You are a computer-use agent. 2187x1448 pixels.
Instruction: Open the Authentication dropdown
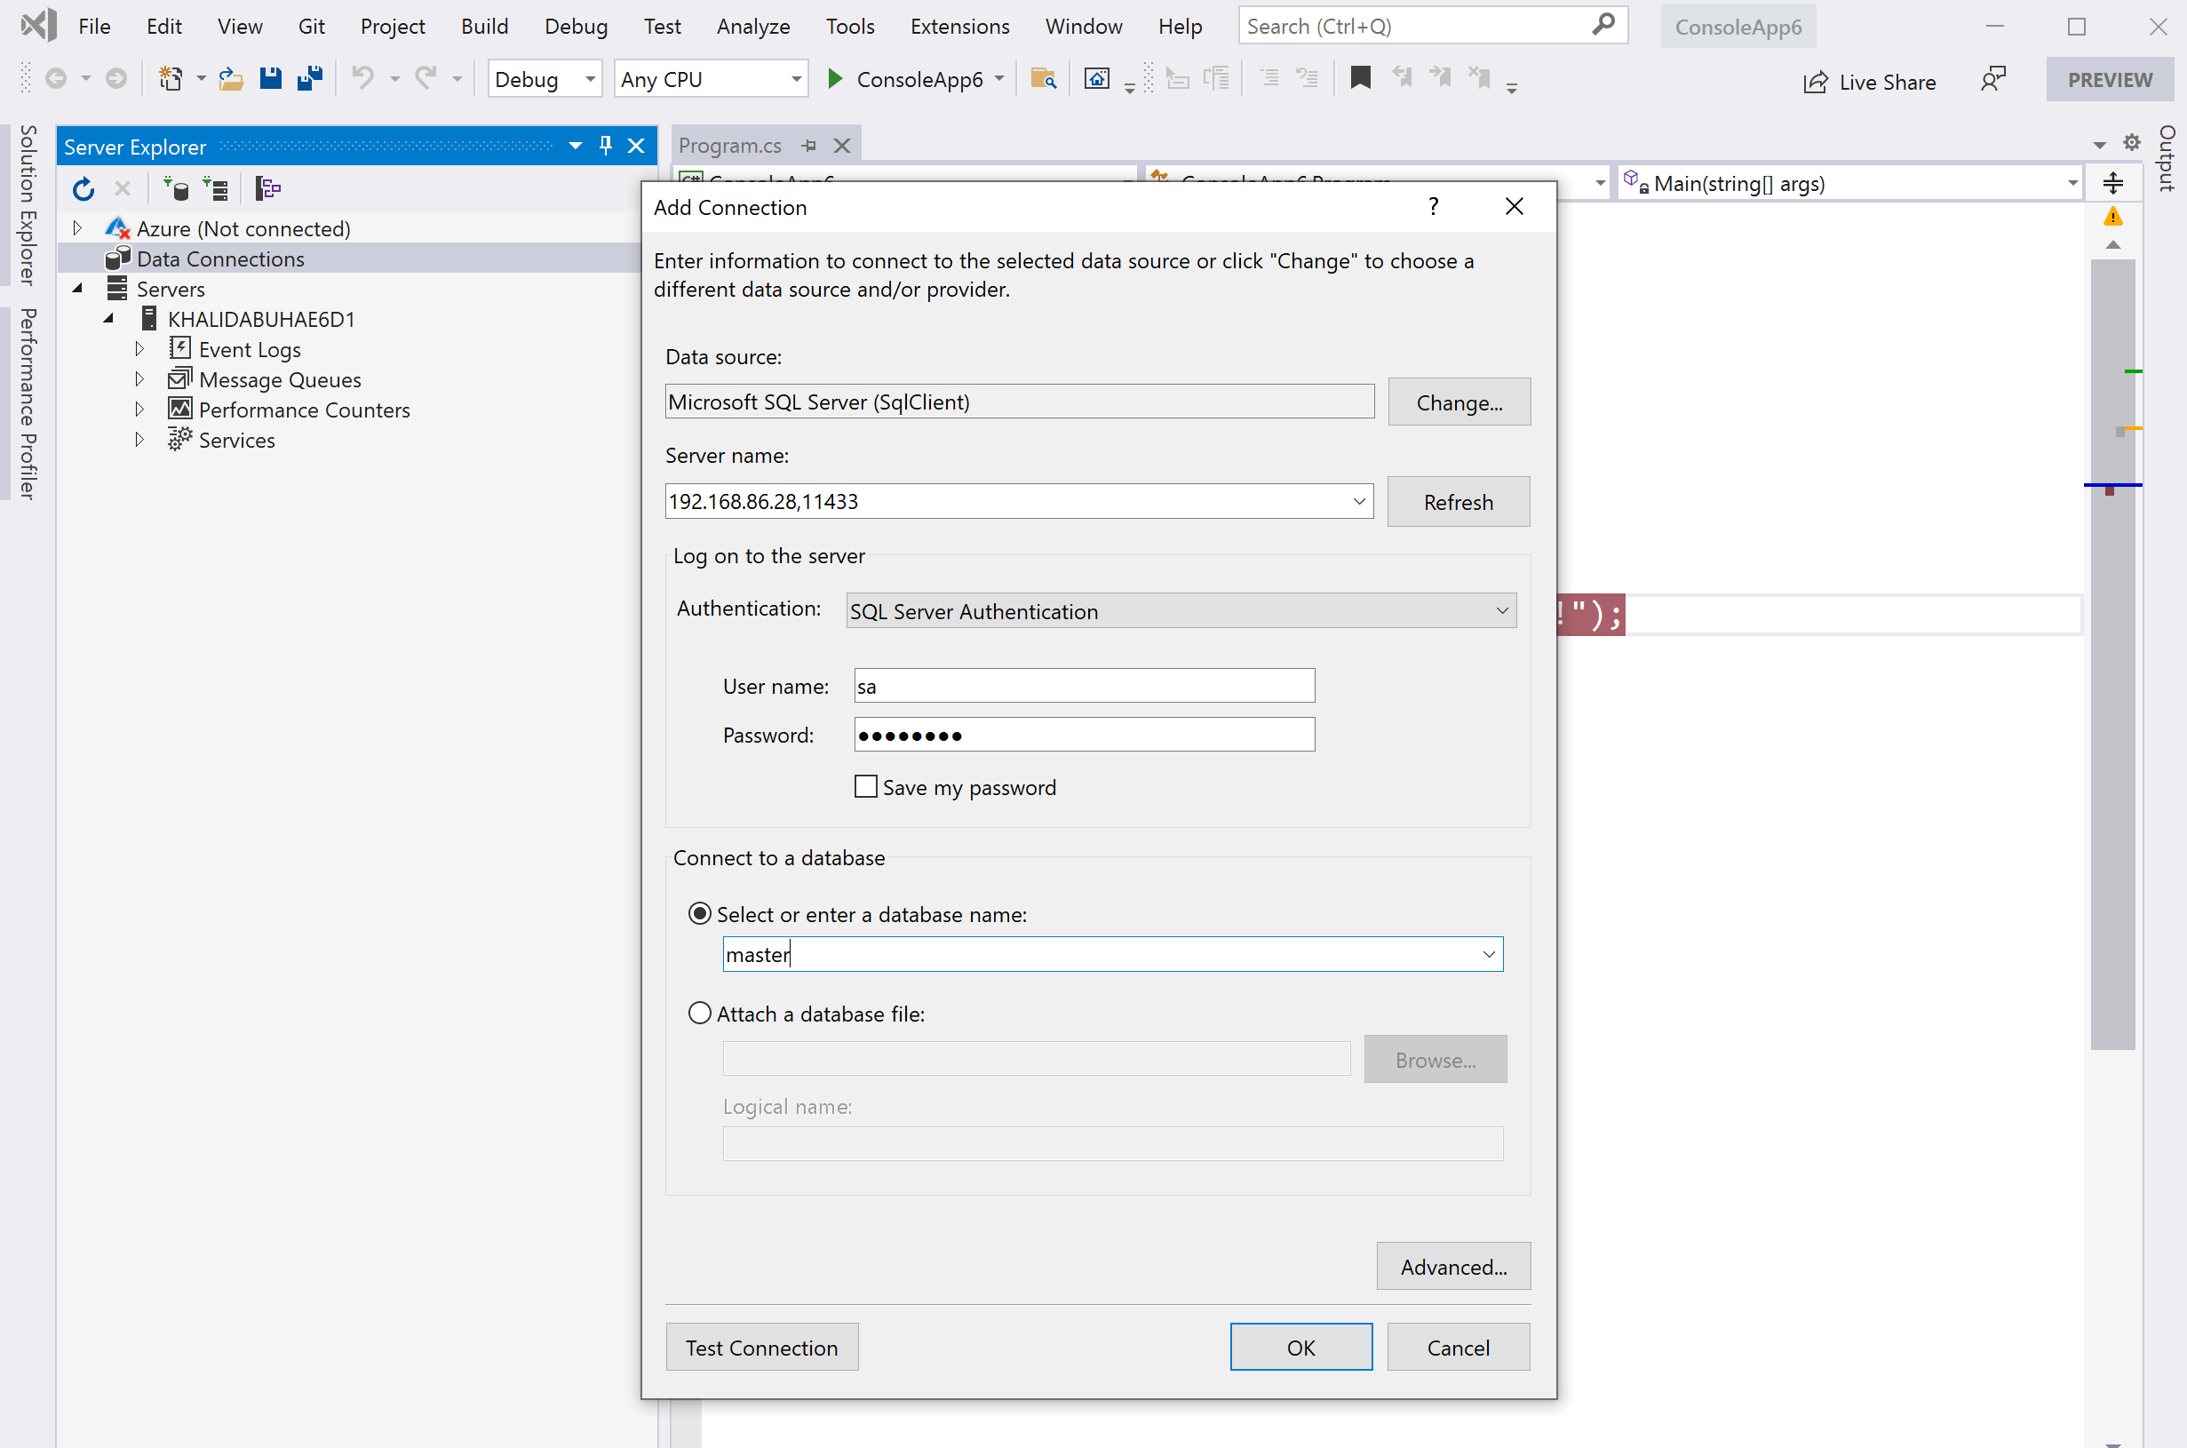click(1180, 610)
